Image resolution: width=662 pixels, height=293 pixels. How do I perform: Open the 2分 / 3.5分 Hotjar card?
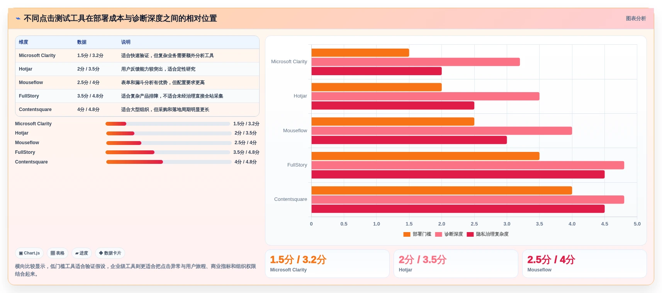pos(456,264)
